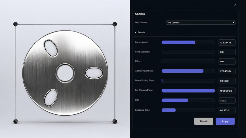Screen dimensions: 246x138
Task: Select the bottom-left frame corner handle
Action: tap(16, 121)
